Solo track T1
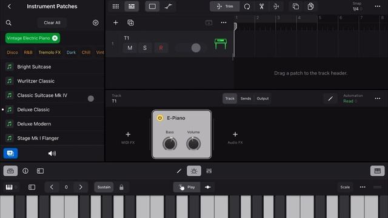388x218 pixels. click(145, 48)
